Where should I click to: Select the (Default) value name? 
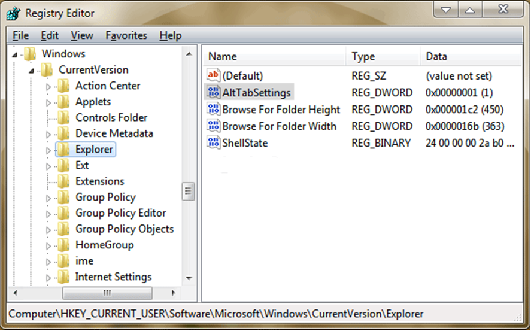(242, 76)
